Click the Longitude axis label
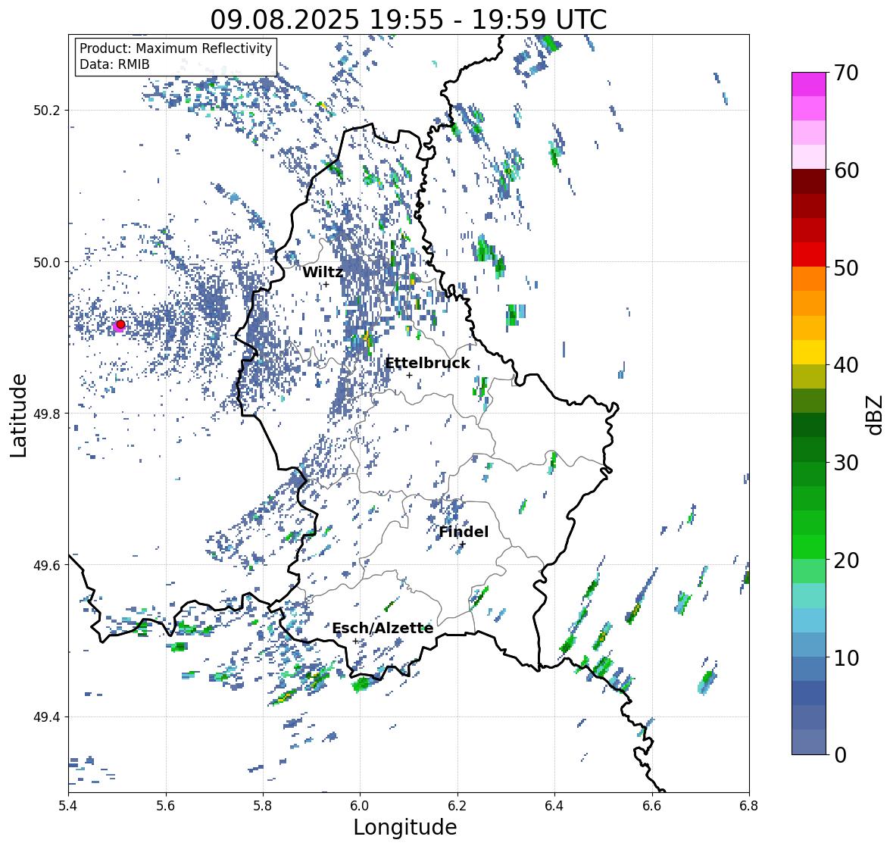The width and height of the screenshot is (893, 846). [x=405, y=827]
